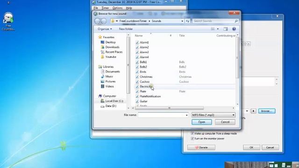The width and height of the screenshot is (299, 168).
Task: Click the change view icon in the toolbar
Action: [x=213, y=29]
